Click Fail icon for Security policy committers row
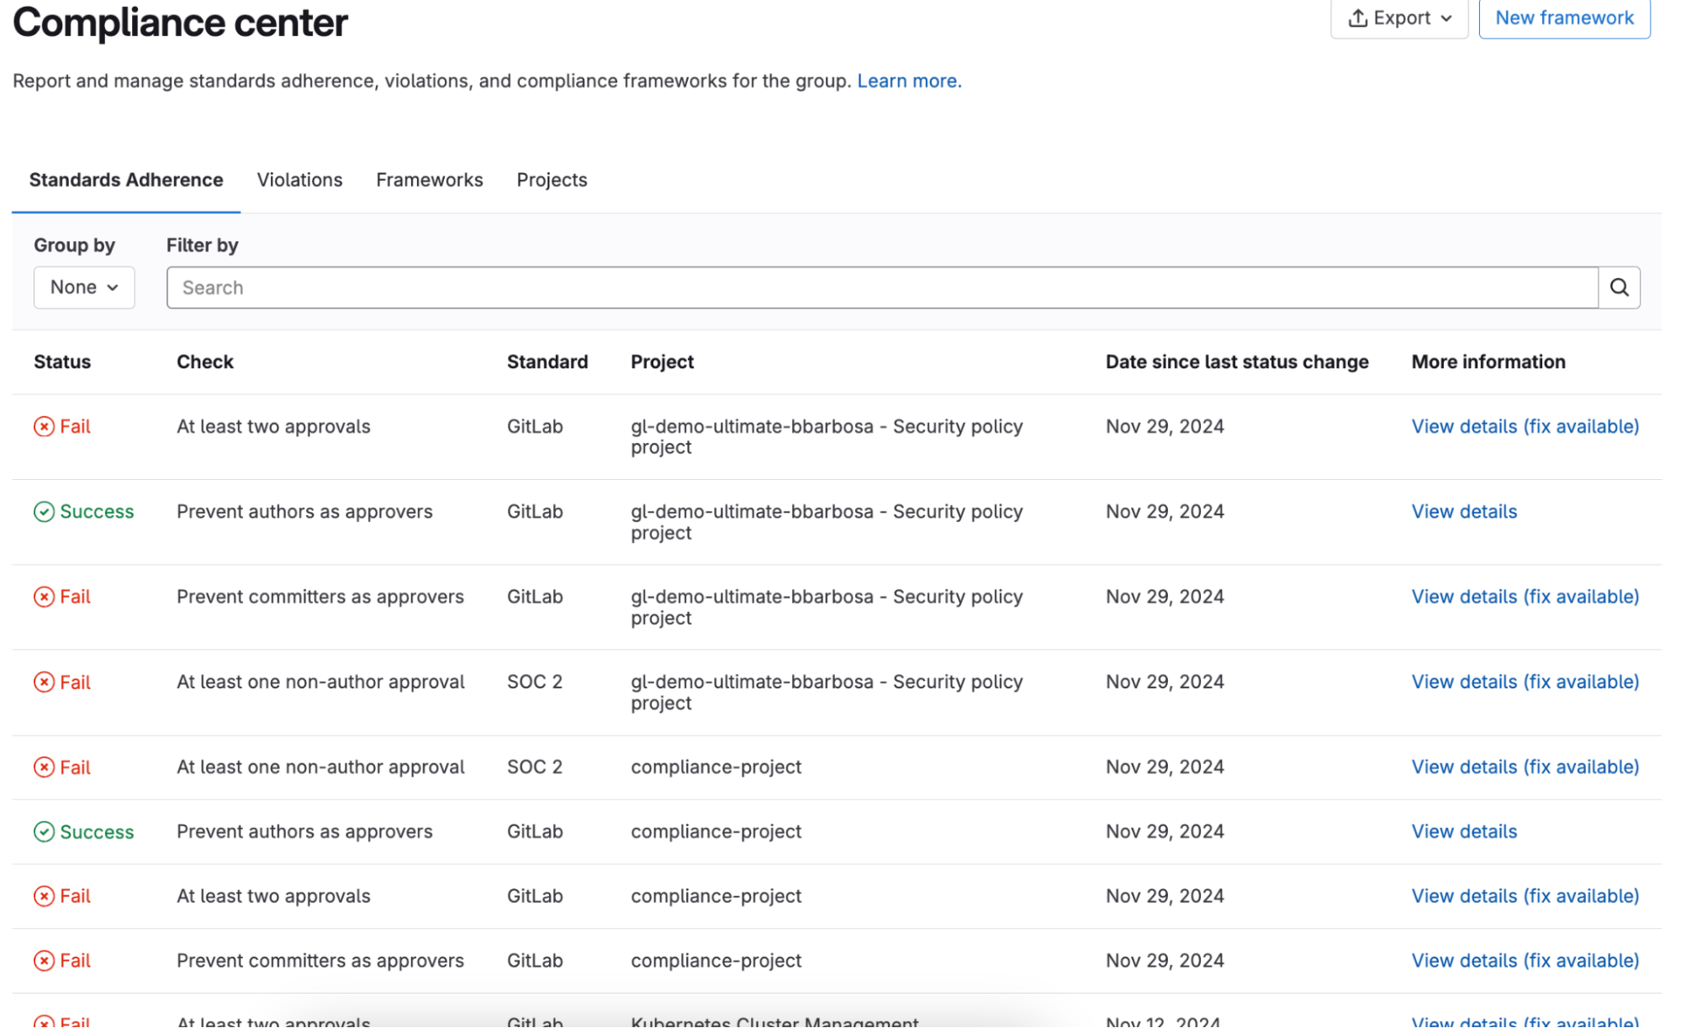 pos(44,597)
